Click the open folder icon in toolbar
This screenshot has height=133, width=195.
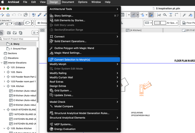coord(26,15)
